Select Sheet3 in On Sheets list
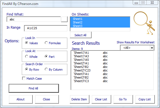 click(x=100, y=26)
